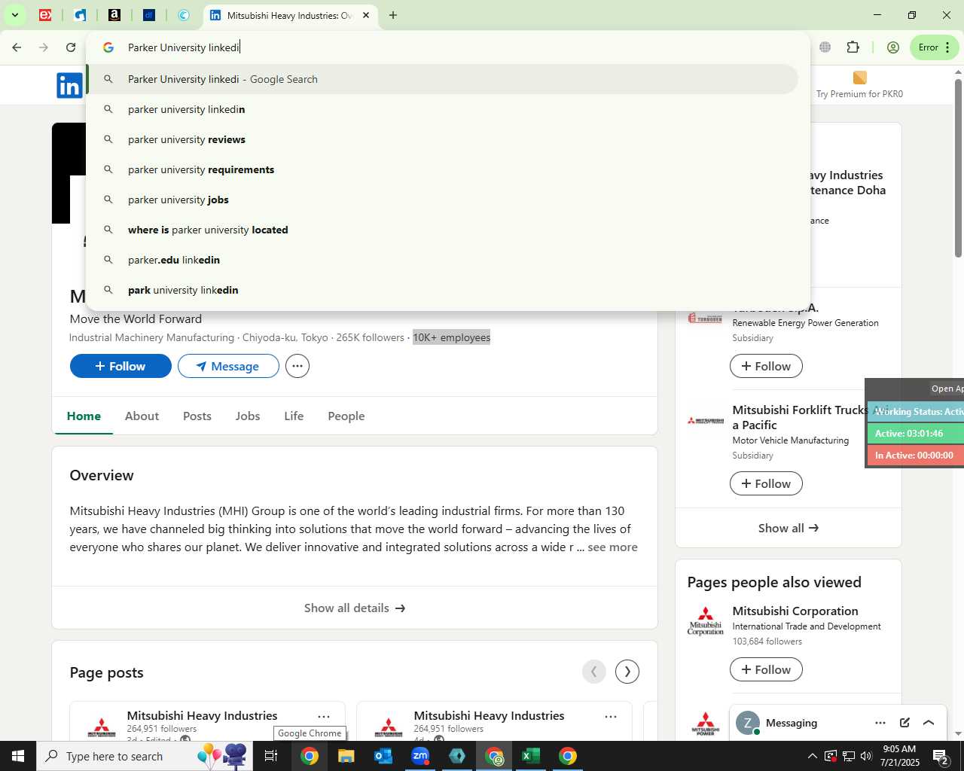Open the tab search dropdown arrow
Viewport: 964px width, 771px height.
click(x=14, y=15)
